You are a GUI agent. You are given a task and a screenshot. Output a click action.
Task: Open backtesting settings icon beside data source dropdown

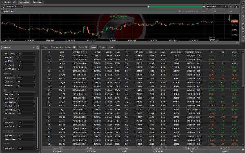(x=3, y=7)
